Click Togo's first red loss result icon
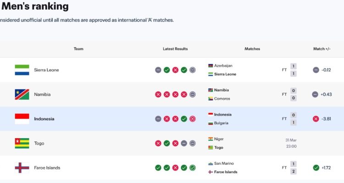 (158, 143)
